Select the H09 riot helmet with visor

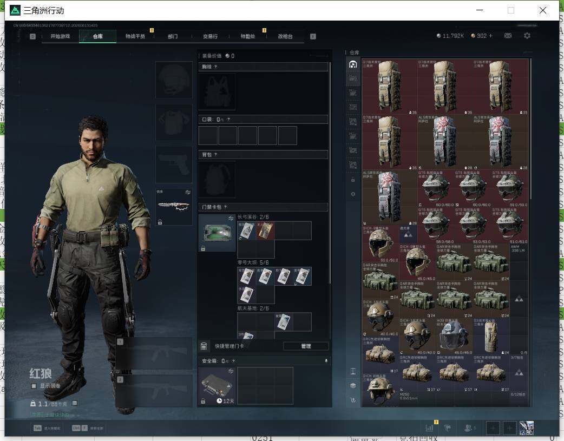pyautogui.click(x=454, y=335)
